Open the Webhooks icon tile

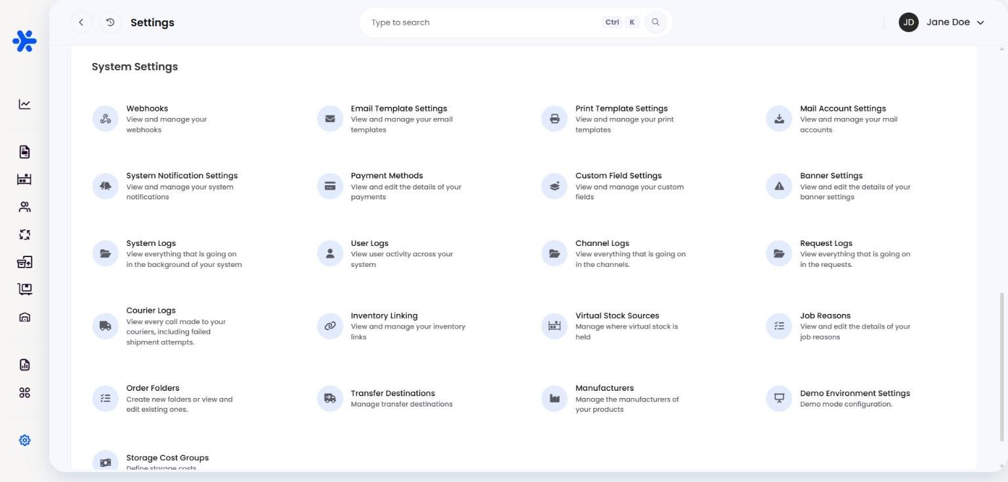[105, 119]
